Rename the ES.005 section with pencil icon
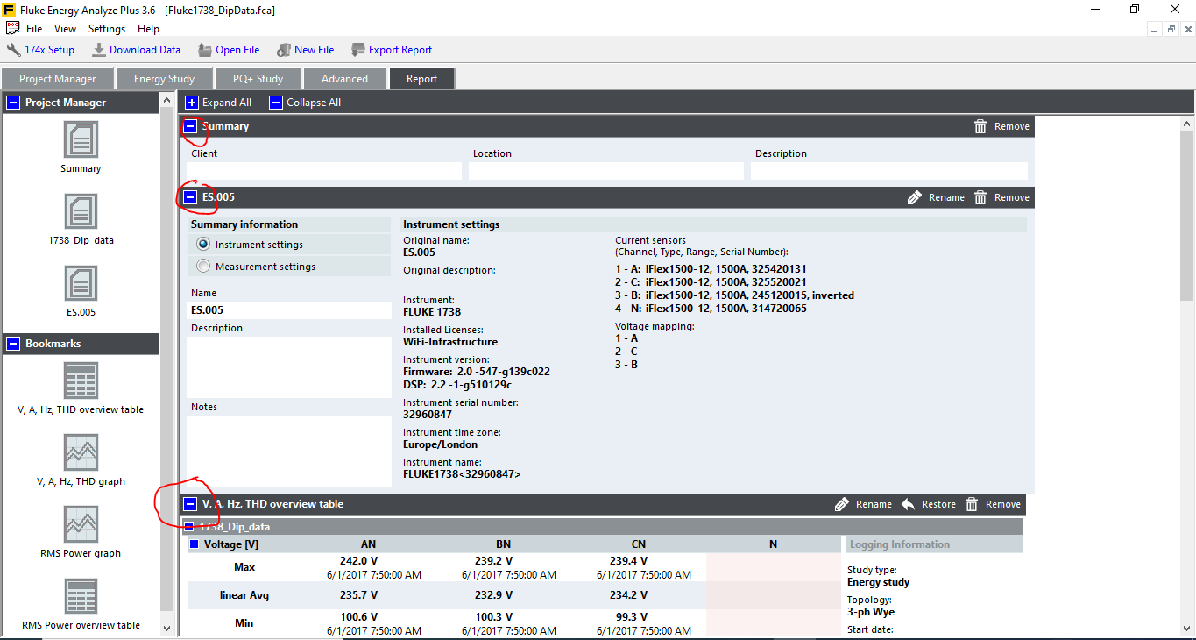Image resolution: width=1196 pixels, height=640 pixels. [x=915, y=197]
